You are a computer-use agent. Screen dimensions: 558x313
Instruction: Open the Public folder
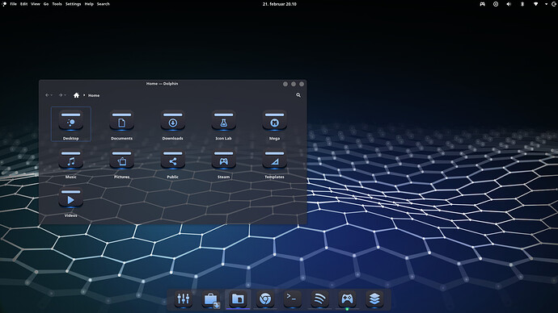point(172,160)
